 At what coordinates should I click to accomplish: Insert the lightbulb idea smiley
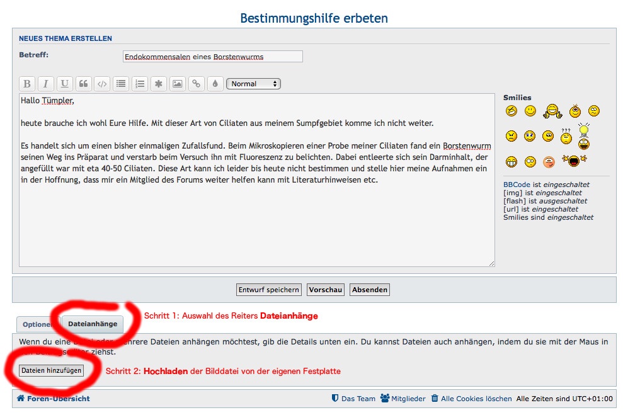point(583,135)
